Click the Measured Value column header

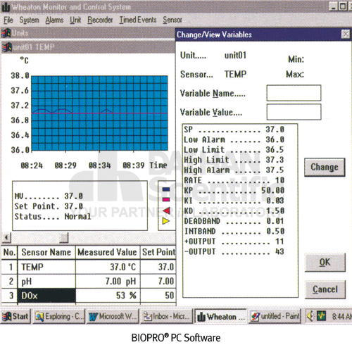point(107,252)
